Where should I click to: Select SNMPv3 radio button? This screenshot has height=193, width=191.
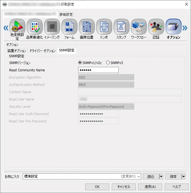pyautogui.click(x=108, y=63)
